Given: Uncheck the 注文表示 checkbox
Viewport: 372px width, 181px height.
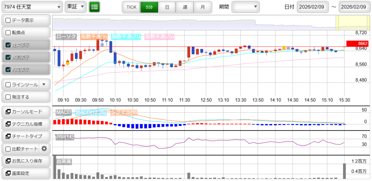Looking at the screenshot, I should [8, 45].
